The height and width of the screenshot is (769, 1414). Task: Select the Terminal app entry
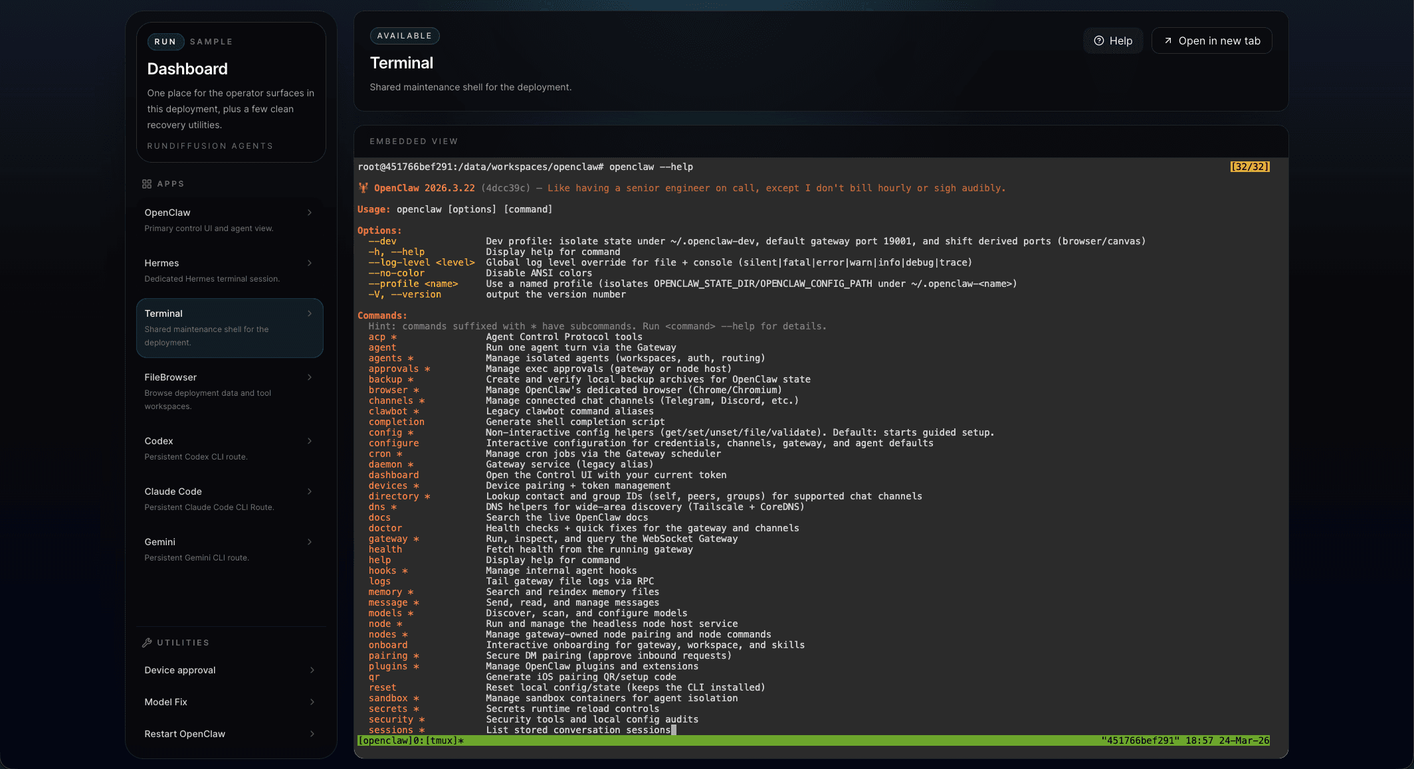pos(230,328)
